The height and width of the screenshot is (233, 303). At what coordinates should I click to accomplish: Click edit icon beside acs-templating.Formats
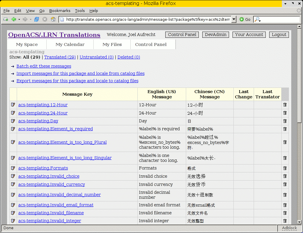click(13, 168)
